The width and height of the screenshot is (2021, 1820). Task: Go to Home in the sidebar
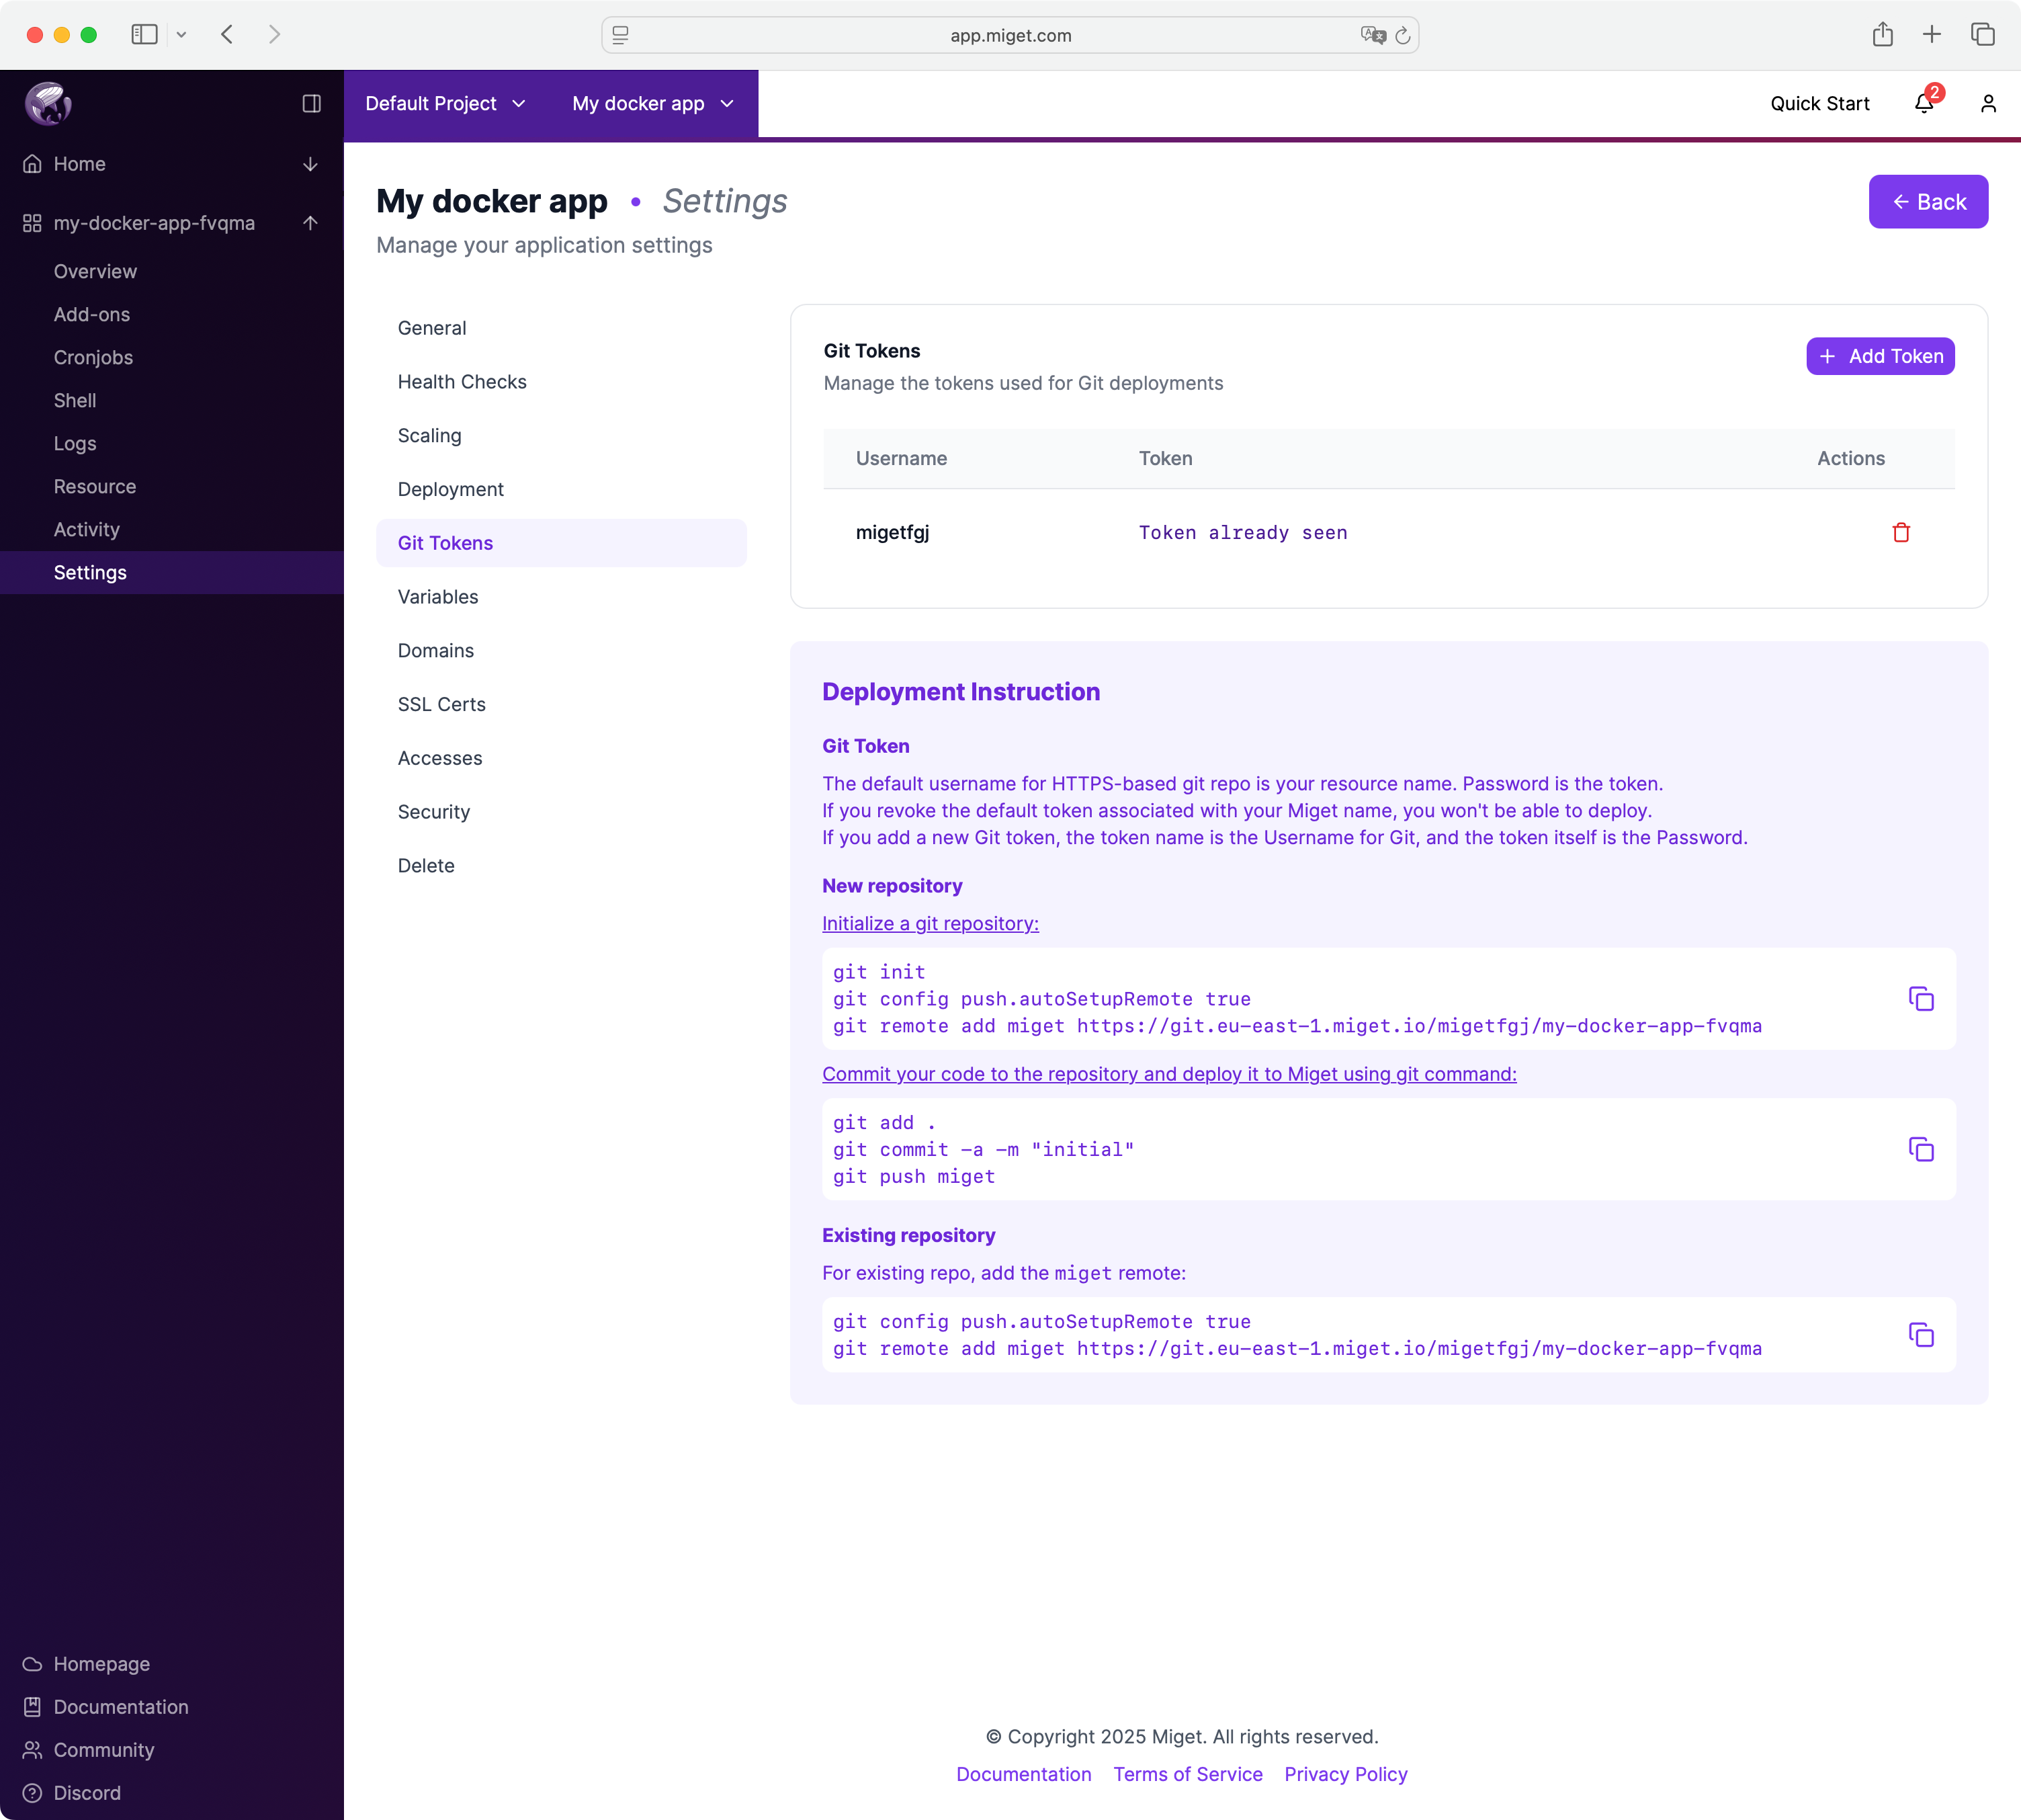pos(79,164)
